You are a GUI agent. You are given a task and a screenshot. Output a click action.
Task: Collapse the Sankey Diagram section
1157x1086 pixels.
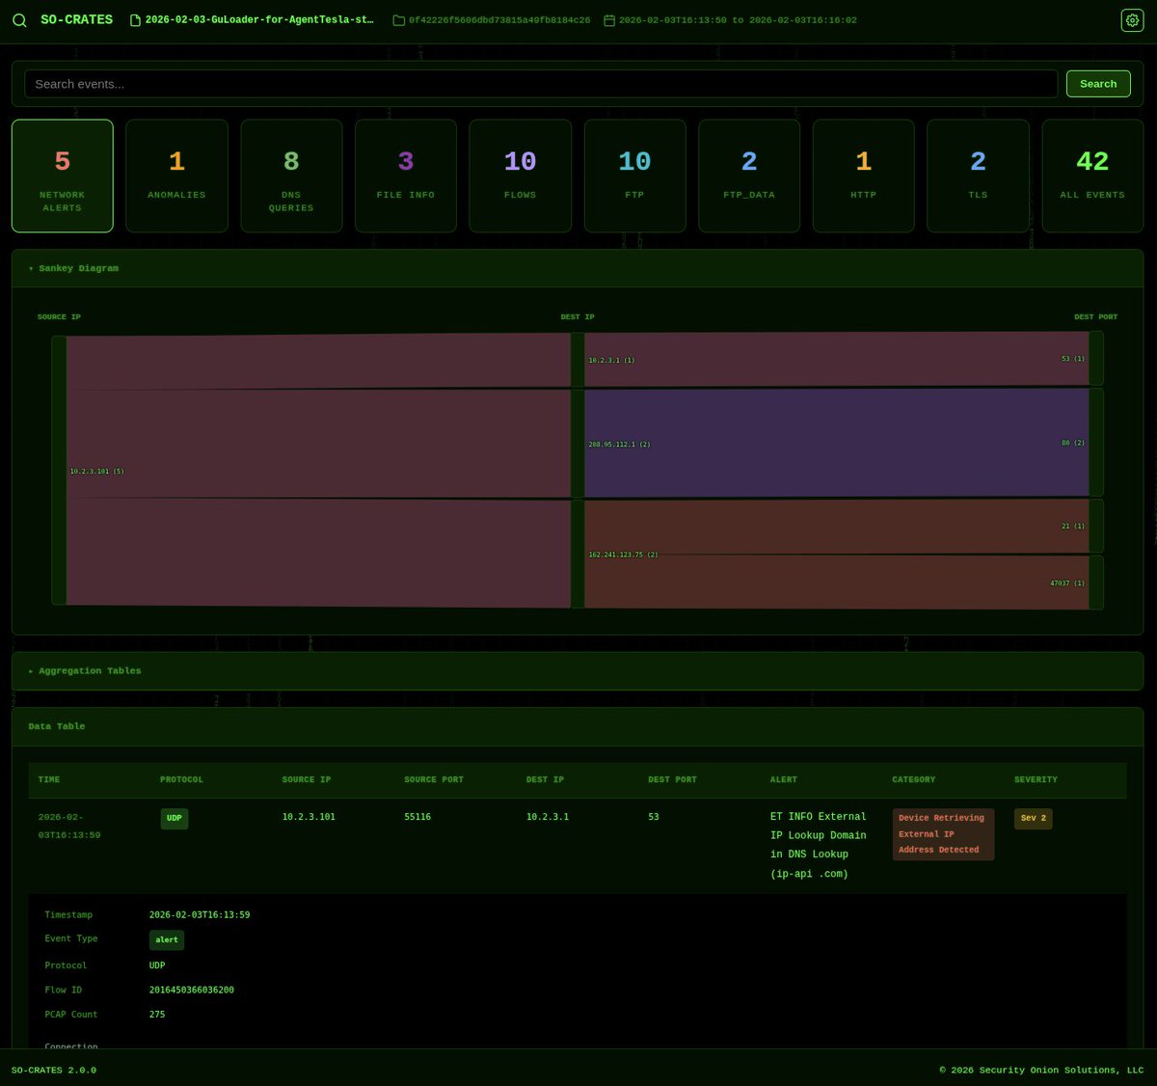(578, 268)
